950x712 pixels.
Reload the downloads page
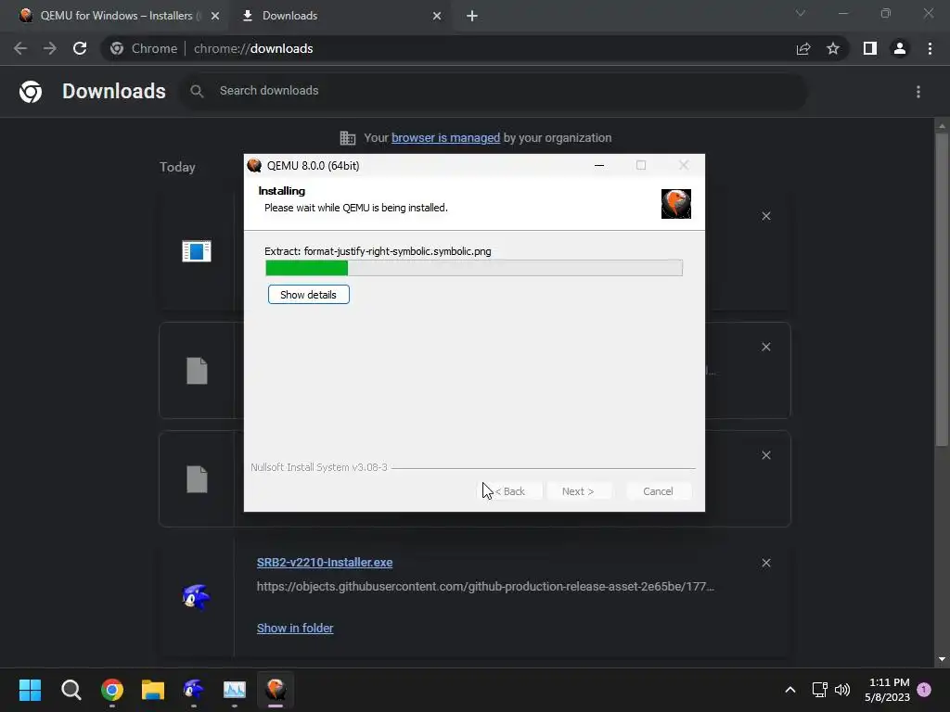click(80, 48)
